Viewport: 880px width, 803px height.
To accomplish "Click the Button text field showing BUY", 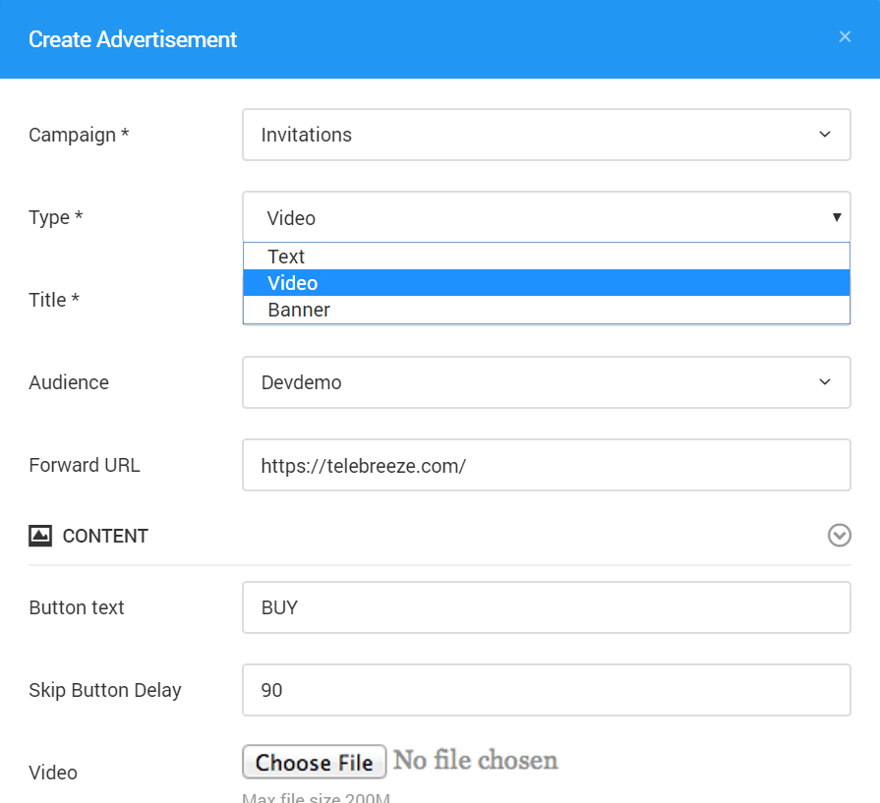I will (547, 607).
